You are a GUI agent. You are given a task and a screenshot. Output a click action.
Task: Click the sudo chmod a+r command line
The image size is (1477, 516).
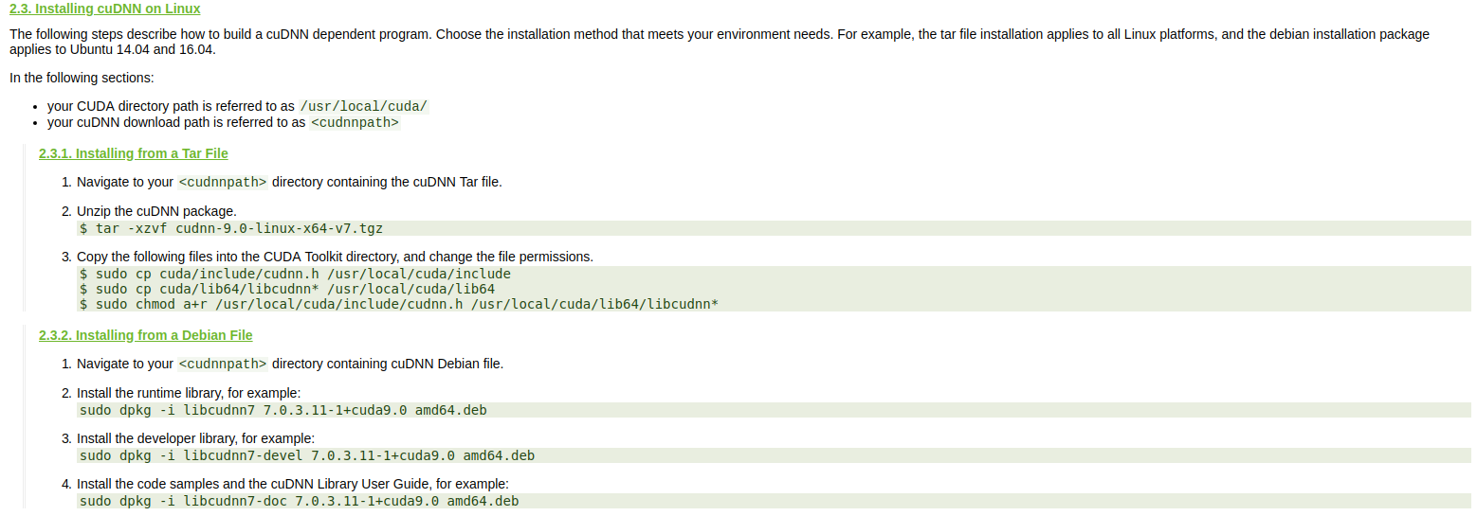[x=399, y=304]
